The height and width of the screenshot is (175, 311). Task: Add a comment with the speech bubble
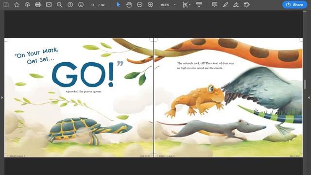(x=215, y=4)
